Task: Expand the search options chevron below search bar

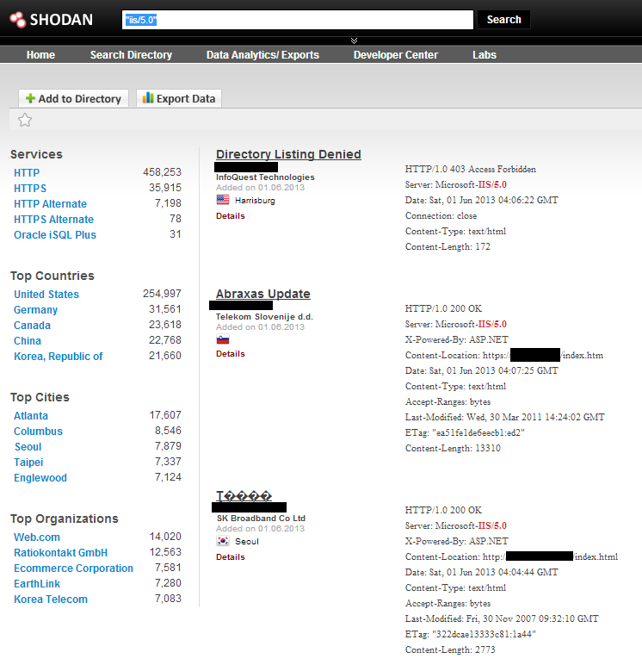Action: pos(354,40)
